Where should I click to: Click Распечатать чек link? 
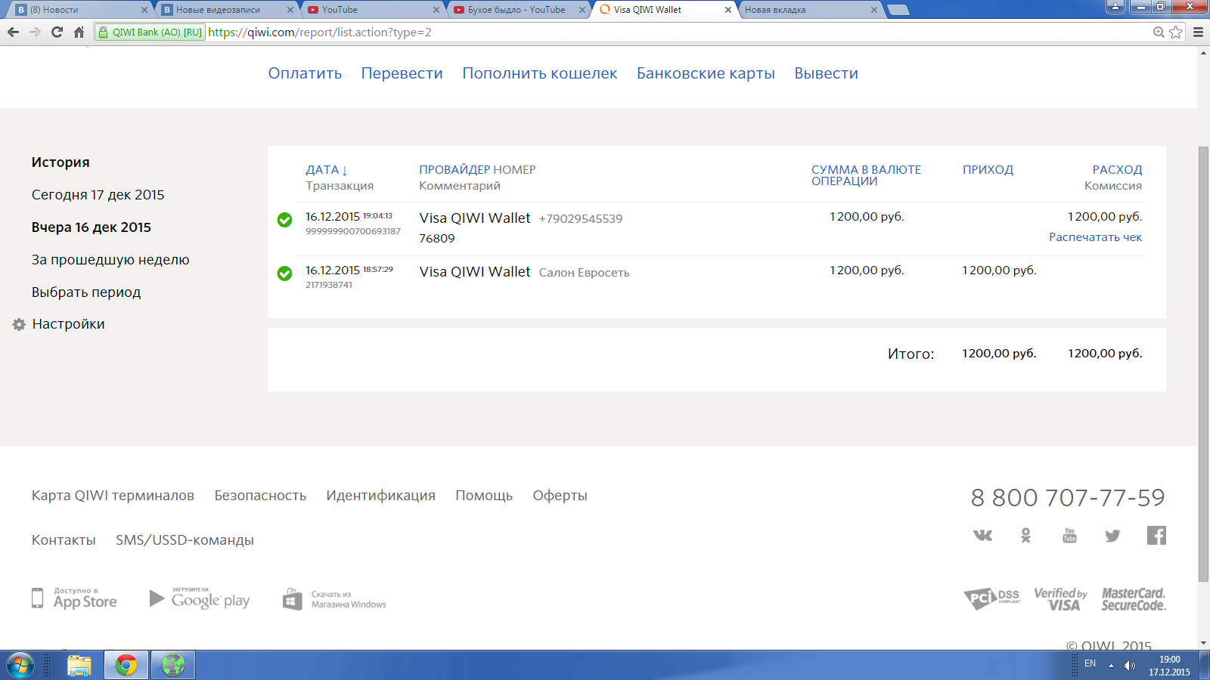click(1095, 237)
